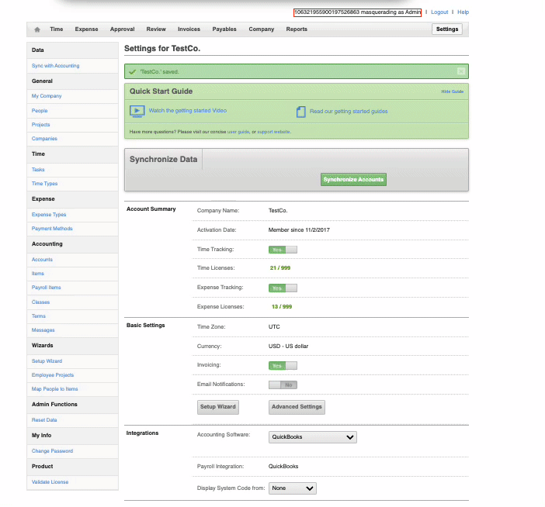Open Advanced Settings
This screenshot has width=545, height=507.
click(x=297, y=407)
